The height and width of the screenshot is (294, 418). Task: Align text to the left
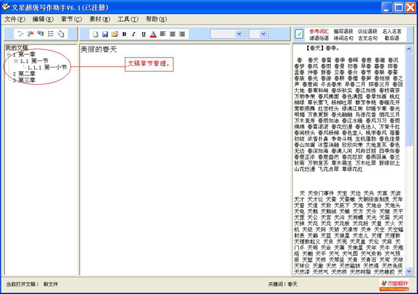162,33
